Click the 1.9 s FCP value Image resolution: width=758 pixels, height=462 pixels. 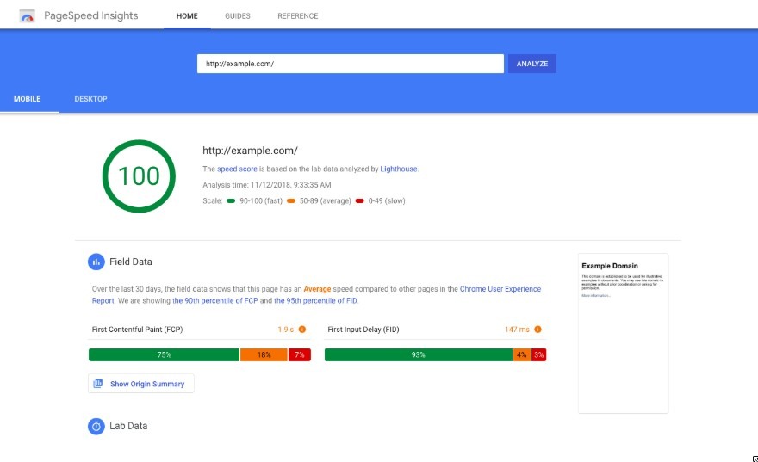286,330
